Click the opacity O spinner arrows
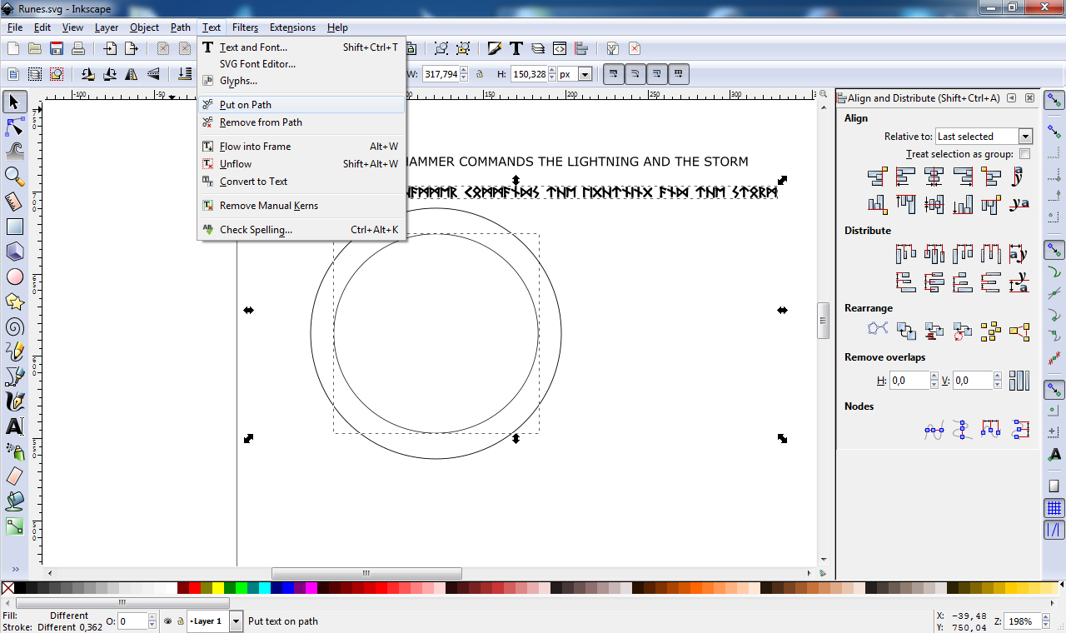Screen dimensions: 1066x633 pos(152,621)
